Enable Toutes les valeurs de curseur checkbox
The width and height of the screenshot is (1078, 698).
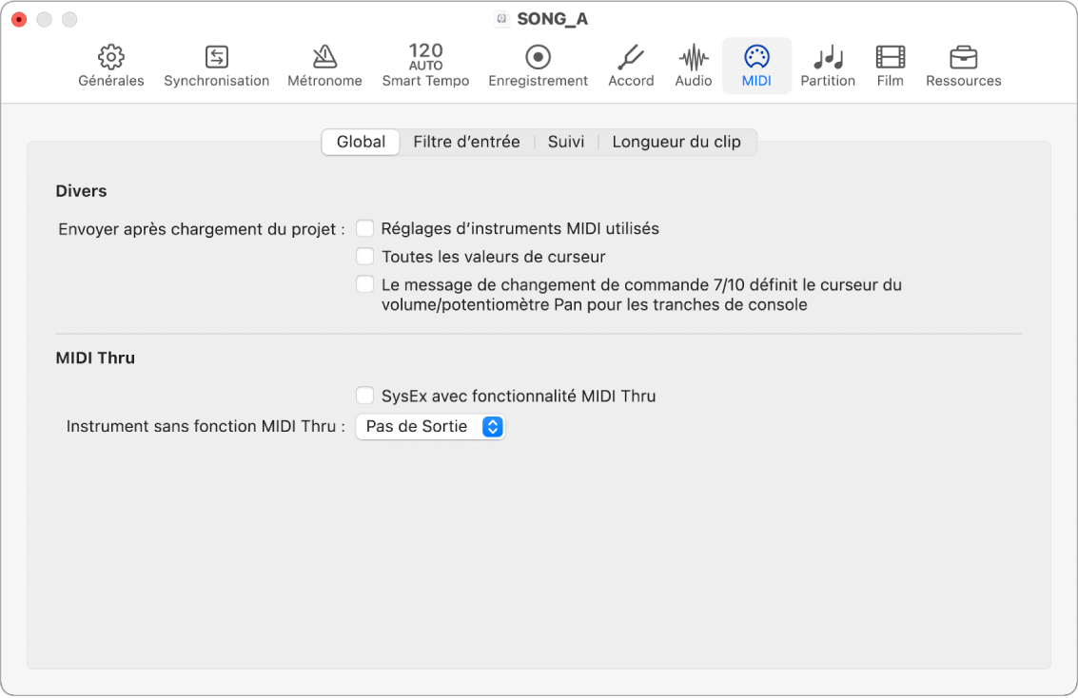tap(364, 256)
